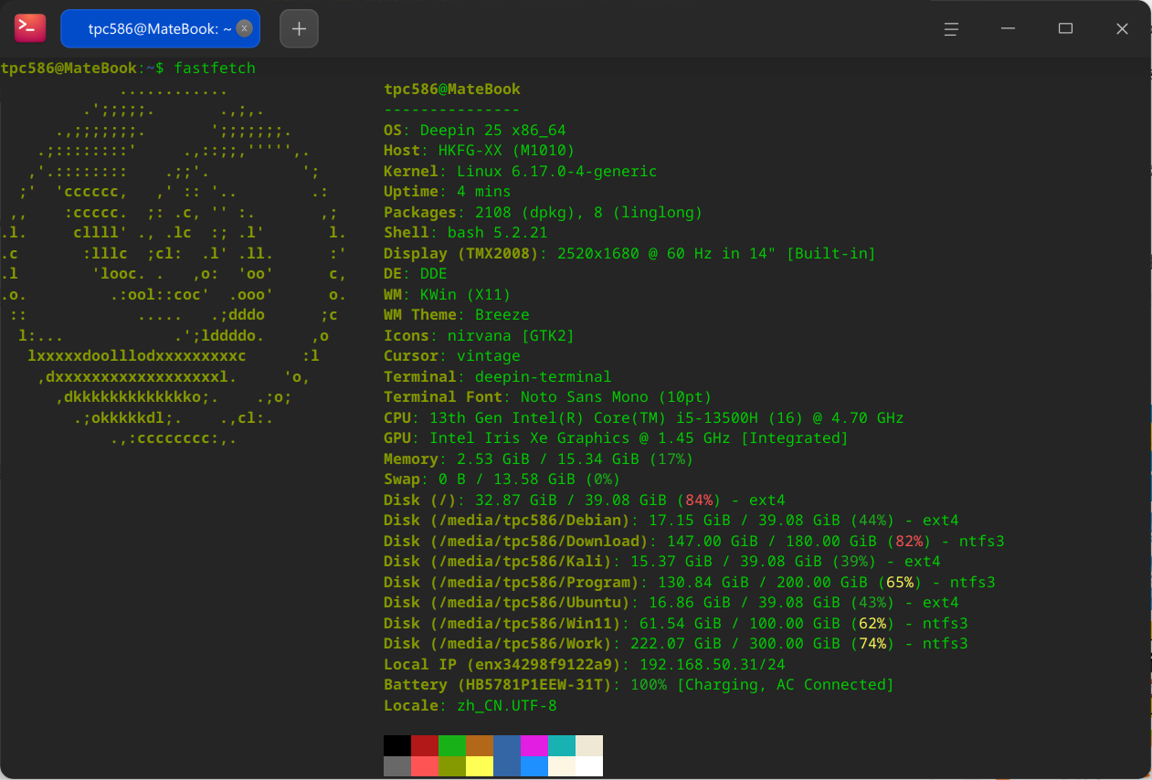Click the "Disk (/media/tpc586/Win11)" line
This screenshot has height=780, width=1152.
click(675, 623)
